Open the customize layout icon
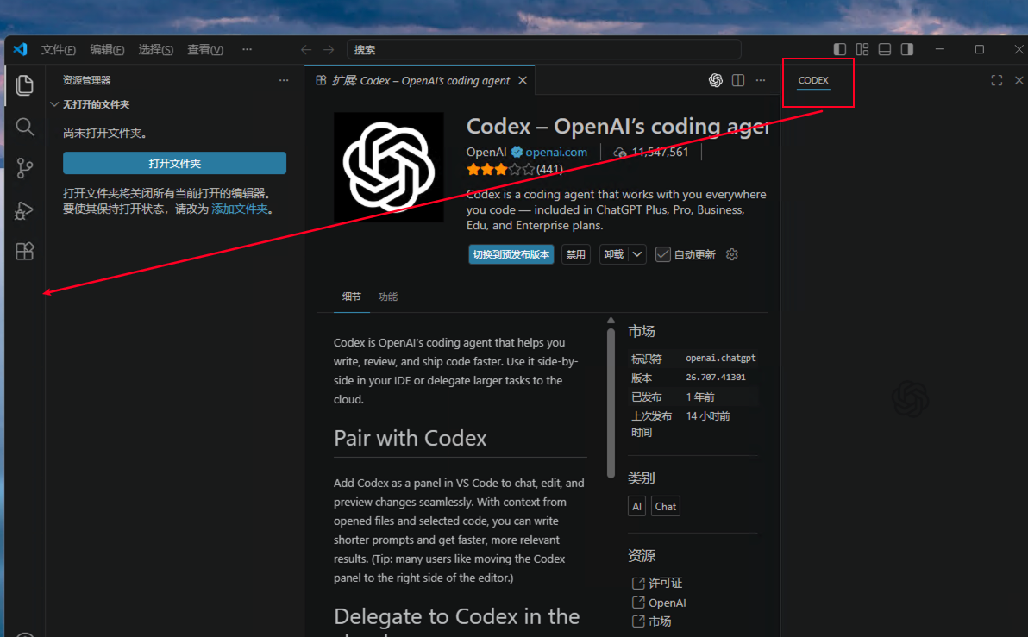The image size is (1028, 637). [x=862, y=49]
